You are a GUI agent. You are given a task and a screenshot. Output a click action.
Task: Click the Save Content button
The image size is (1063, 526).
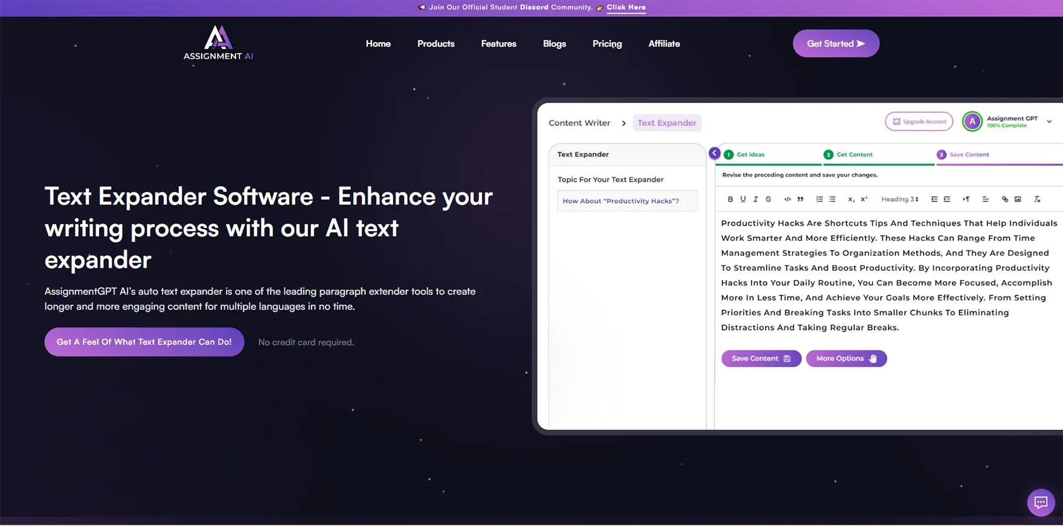click(761, 358)
